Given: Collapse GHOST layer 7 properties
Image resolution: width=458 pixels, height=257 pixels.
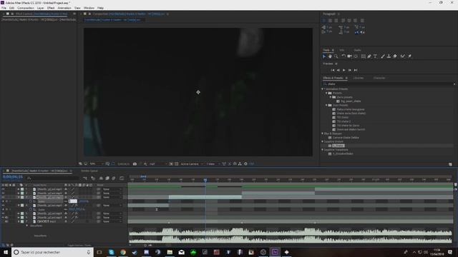Looking at the screenshot, I should click(19, 221).
